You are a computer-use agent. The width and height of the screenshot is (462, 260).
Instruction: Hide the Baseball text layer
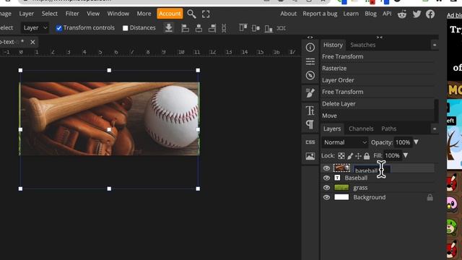click(x=326, y=178)
